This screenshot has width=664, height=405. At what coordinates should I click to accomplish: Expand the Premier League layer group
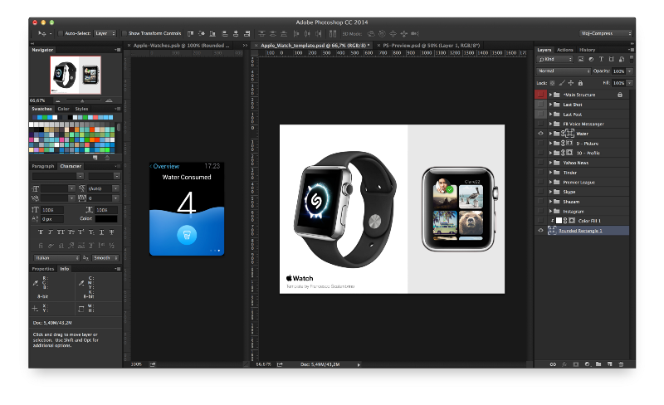[550, 182]
